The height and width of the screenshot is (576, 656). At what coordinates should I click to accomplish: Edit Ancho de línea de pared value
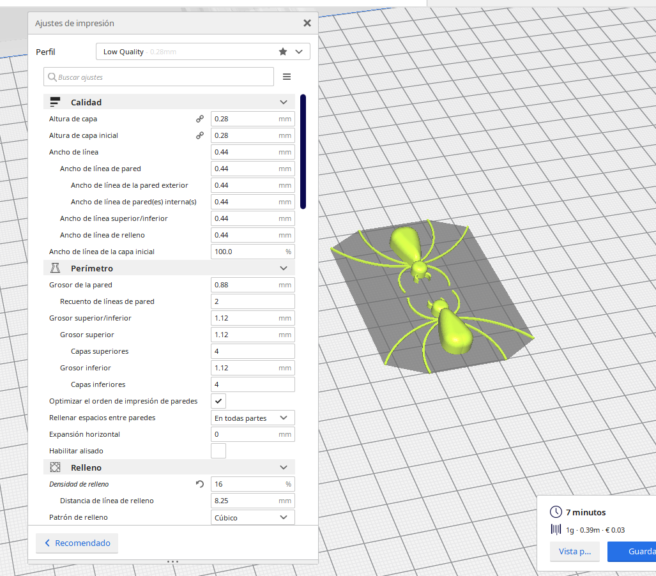coord(253,169)
